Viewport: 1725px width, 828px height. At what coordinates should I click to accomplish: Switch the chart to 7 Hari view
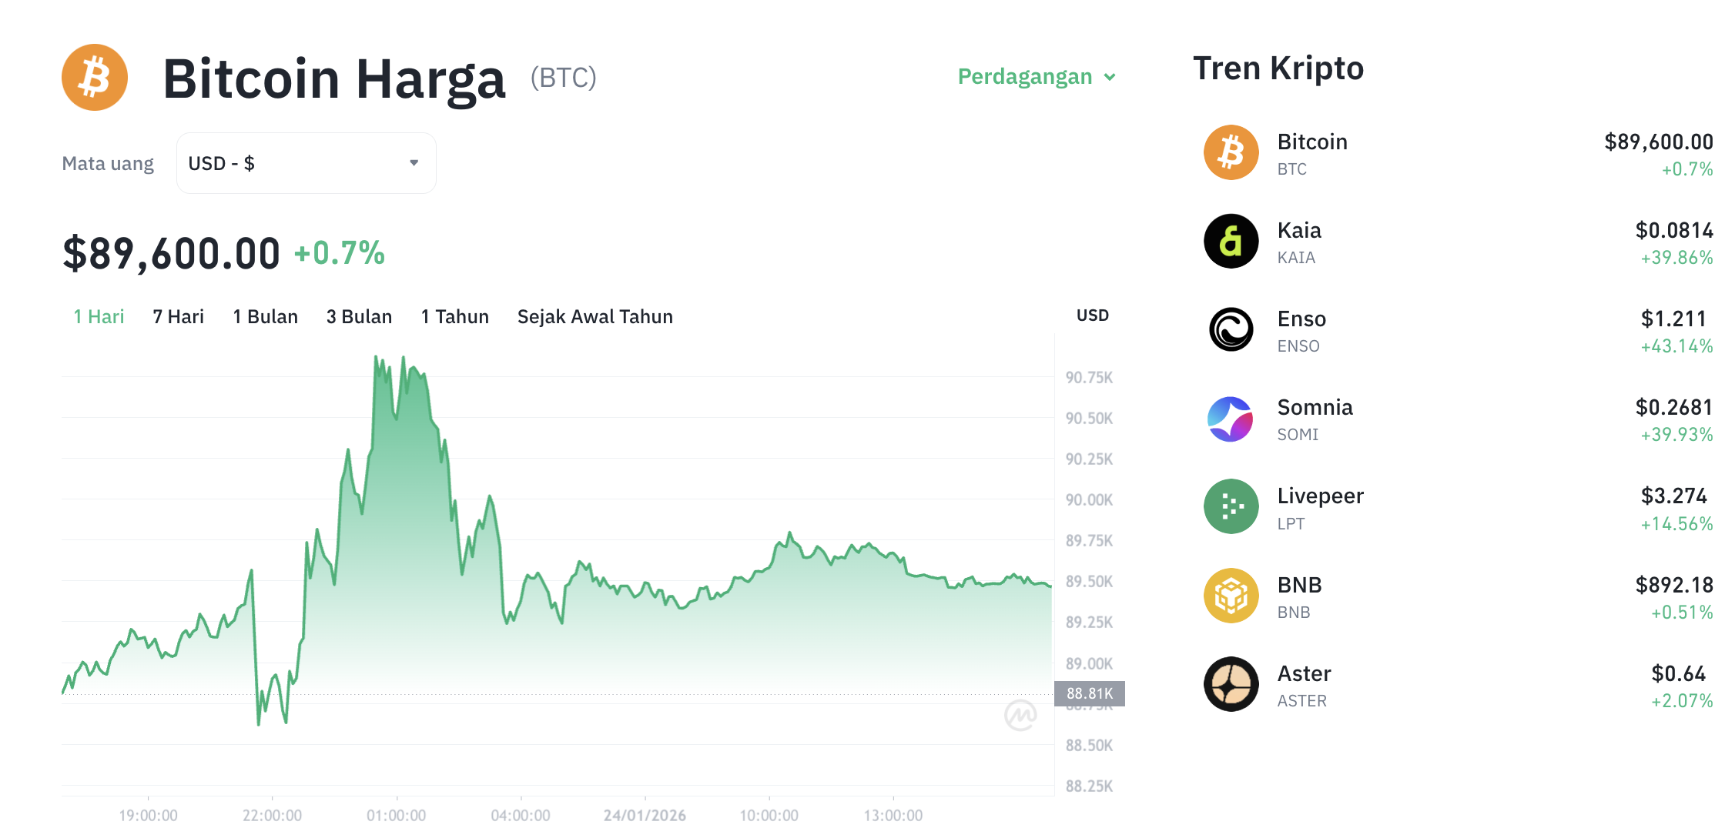tap(178, 316)
